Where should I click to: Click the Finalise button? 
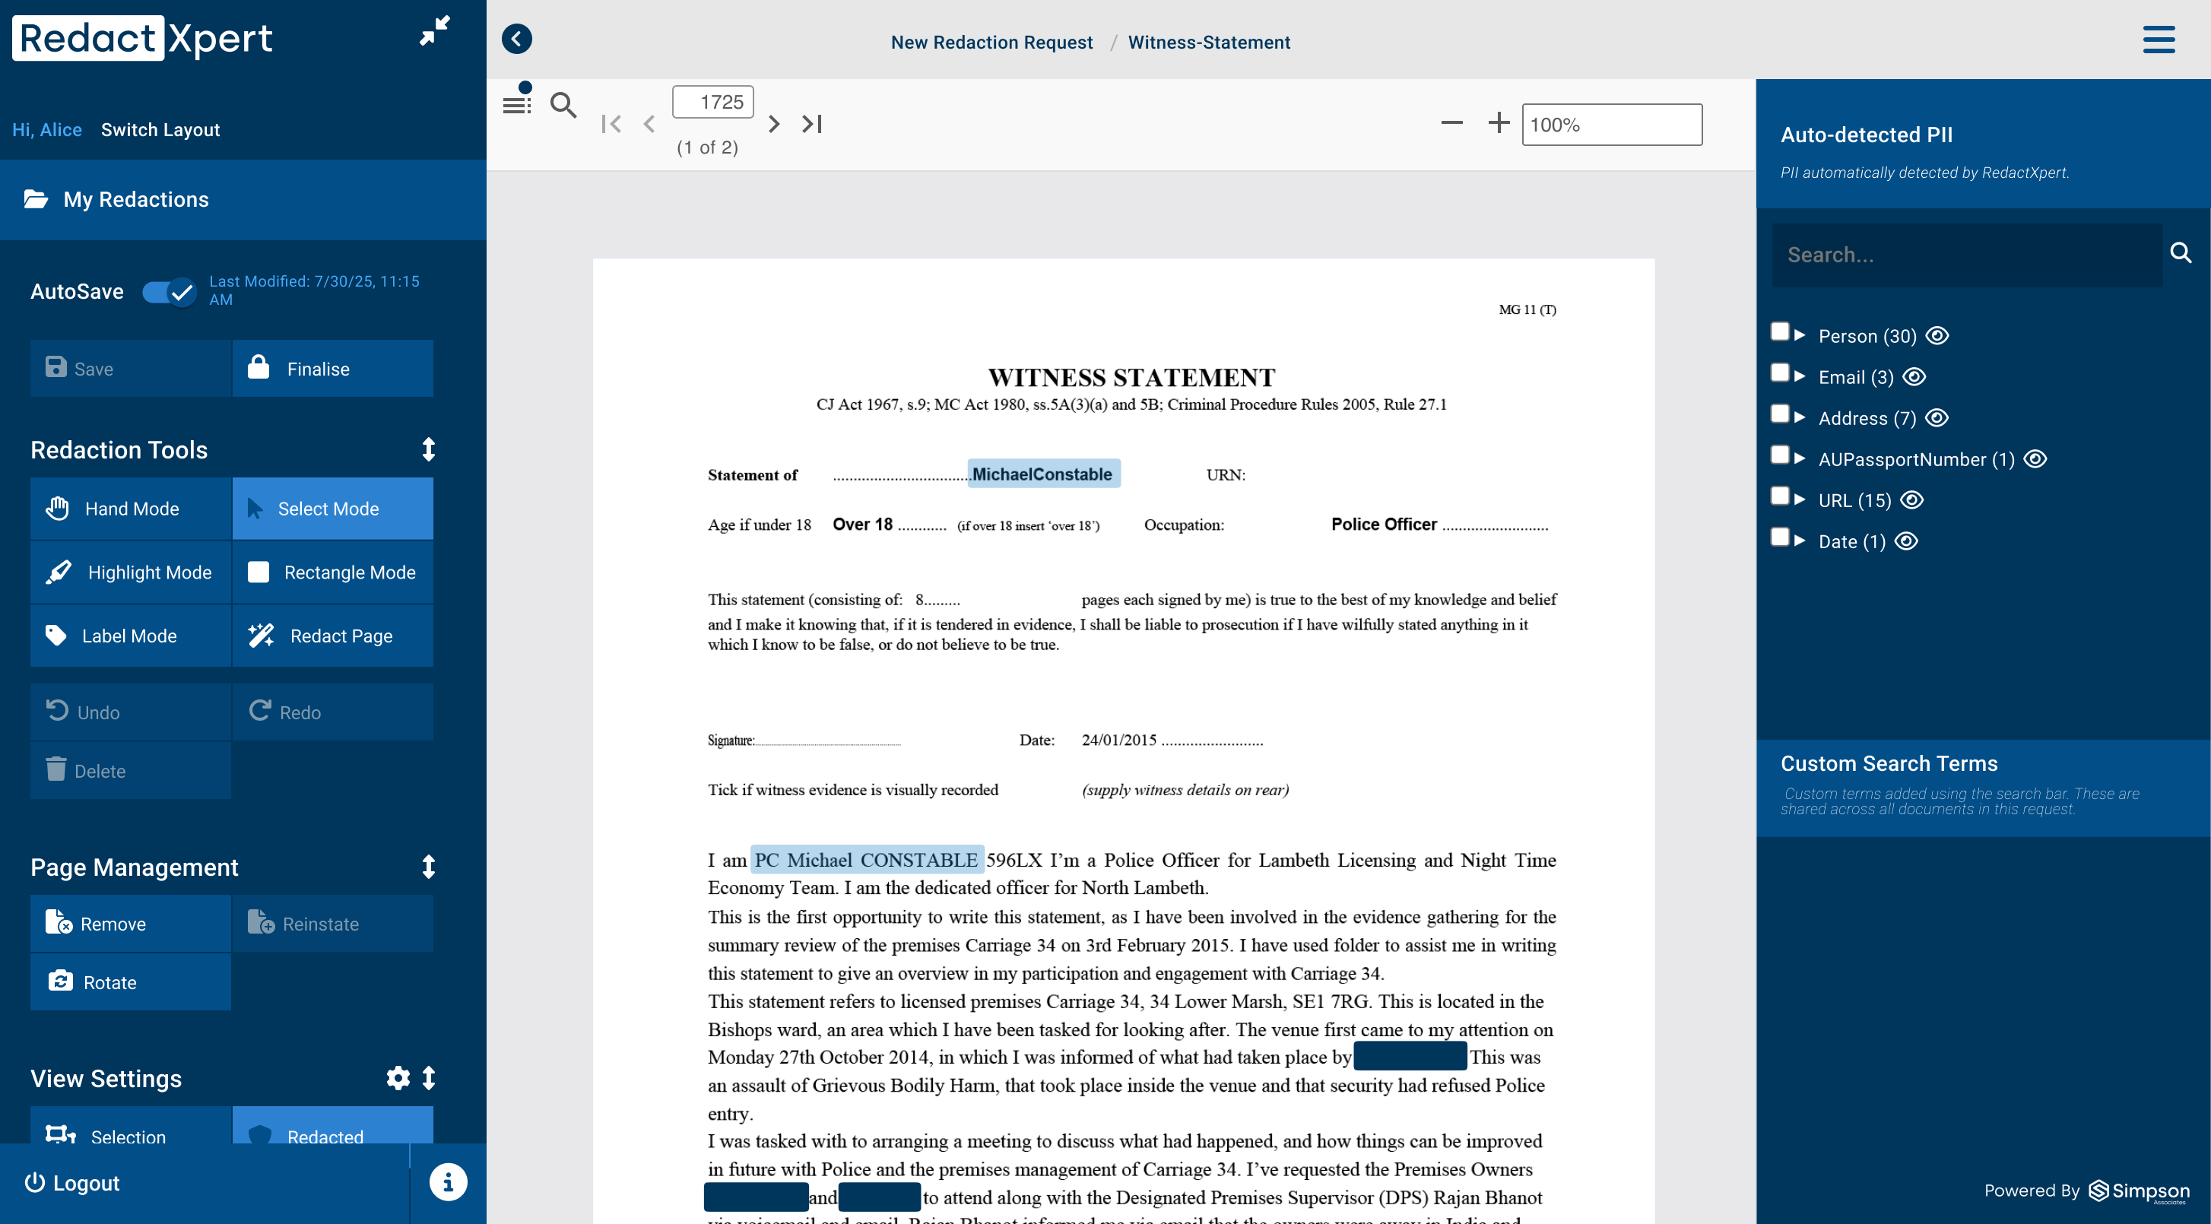(332, 369)
